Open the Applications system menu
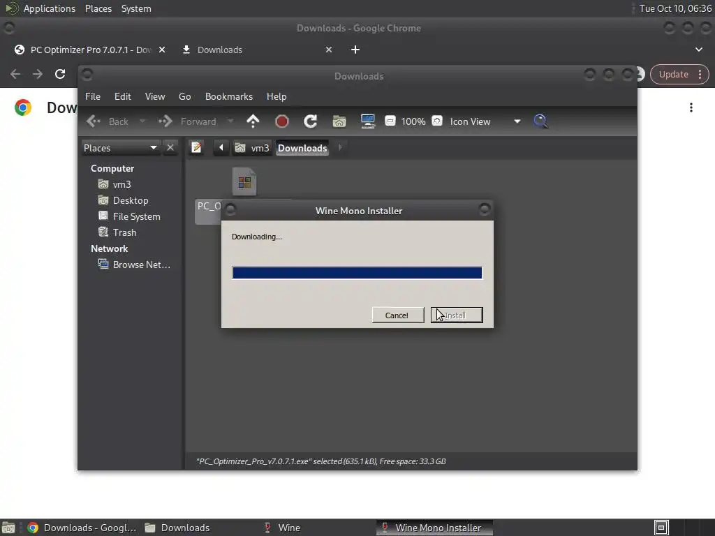Image resolution: width=715 pixels, height=536 pixels. pos(50,8)
